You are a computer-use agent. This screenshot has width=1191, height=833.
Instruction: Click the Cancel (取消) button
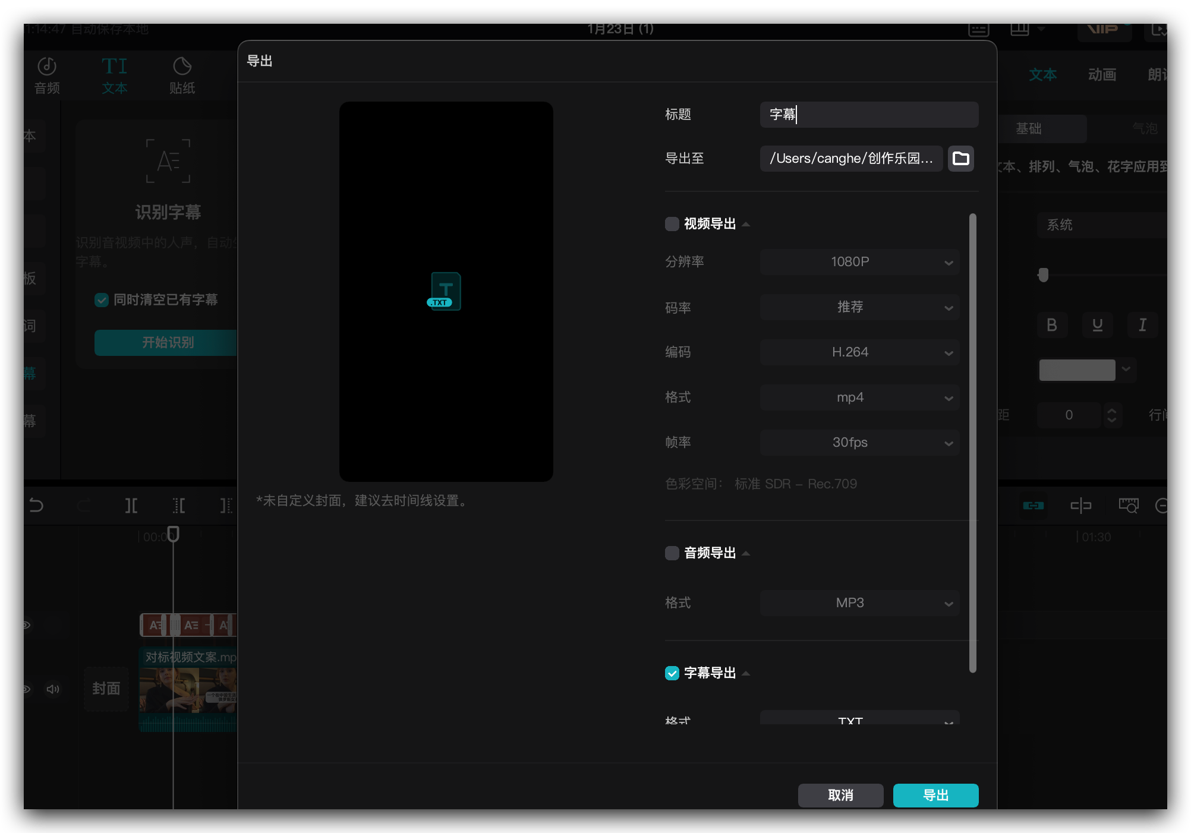click(x=840, y=796)
